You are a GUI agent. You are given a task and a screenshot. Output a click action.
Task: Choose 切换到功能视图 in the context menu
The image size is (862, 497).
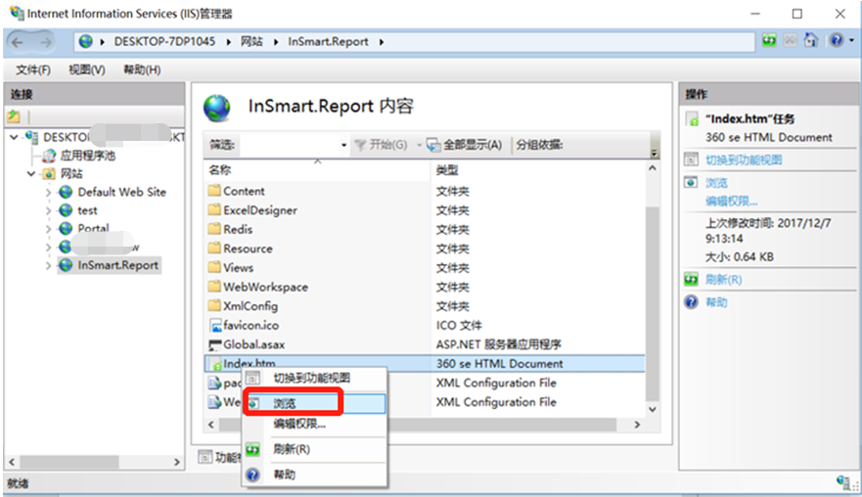(314, 379)
